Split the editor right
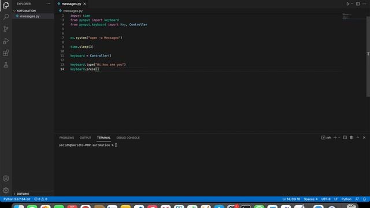The height and width of the screenshot is (208, 370). (x=358, y=4)
